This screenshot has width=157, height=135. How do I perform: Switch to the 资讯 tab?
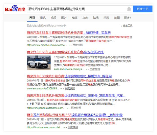pyautogui.click(x=43, y=18)
